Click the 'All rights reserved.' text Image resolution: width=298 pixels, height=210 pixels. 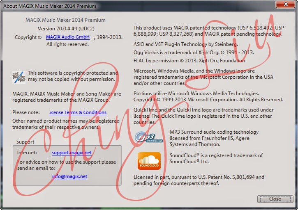coord(67,44)
